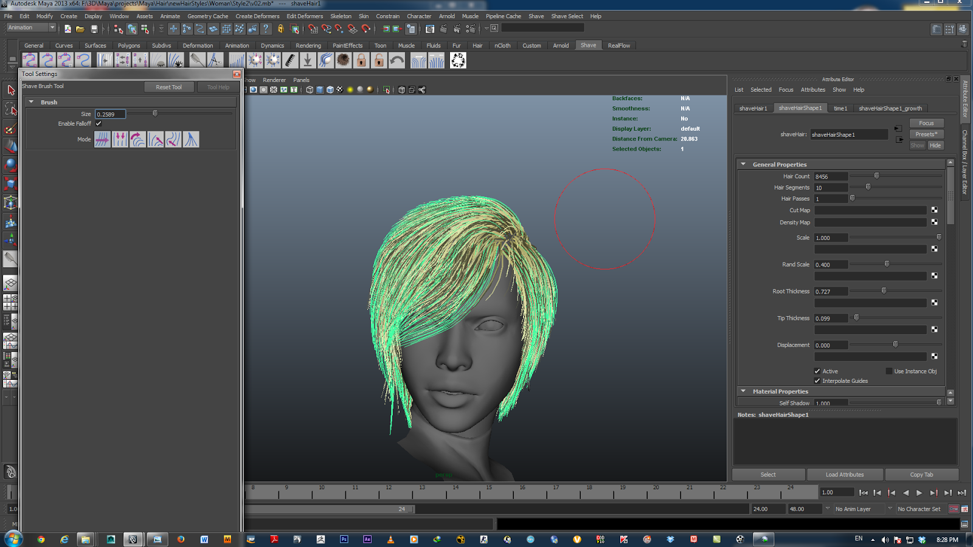Click the current frame field showing 24.00
This screenshot has width=973, height=547.
pyautogui.click(x=767, y=509)
